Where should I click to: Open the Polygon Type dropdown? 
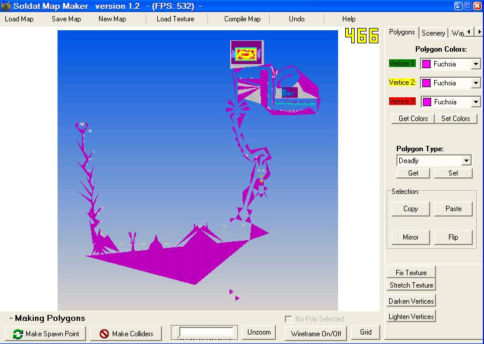click(x=466, y=161)
